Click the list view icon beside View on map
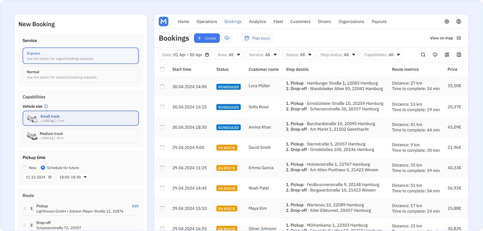 click(x=459, y=38)
